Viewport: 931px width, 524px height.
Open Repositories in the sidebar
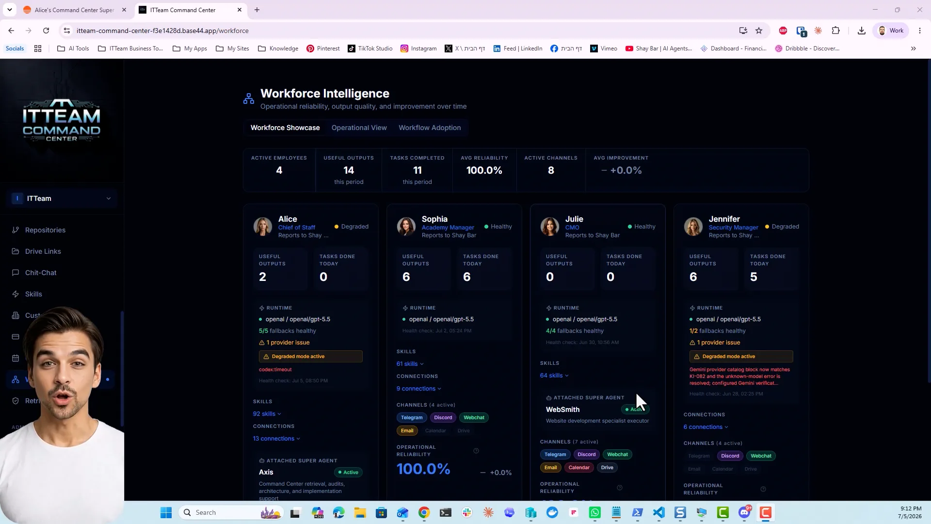coord(45,230)
